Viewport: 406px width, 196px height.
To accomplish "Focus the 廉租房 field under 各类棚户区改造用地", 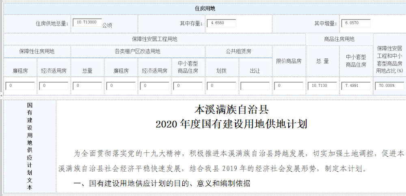I will (121, 86).
